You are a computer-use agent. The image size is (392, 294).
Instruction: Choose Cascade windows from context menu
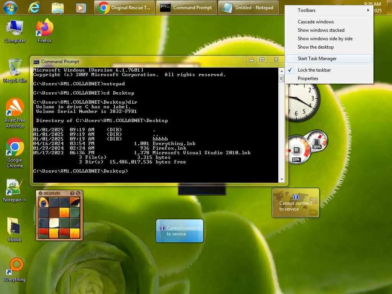click(x=329, y=22)
